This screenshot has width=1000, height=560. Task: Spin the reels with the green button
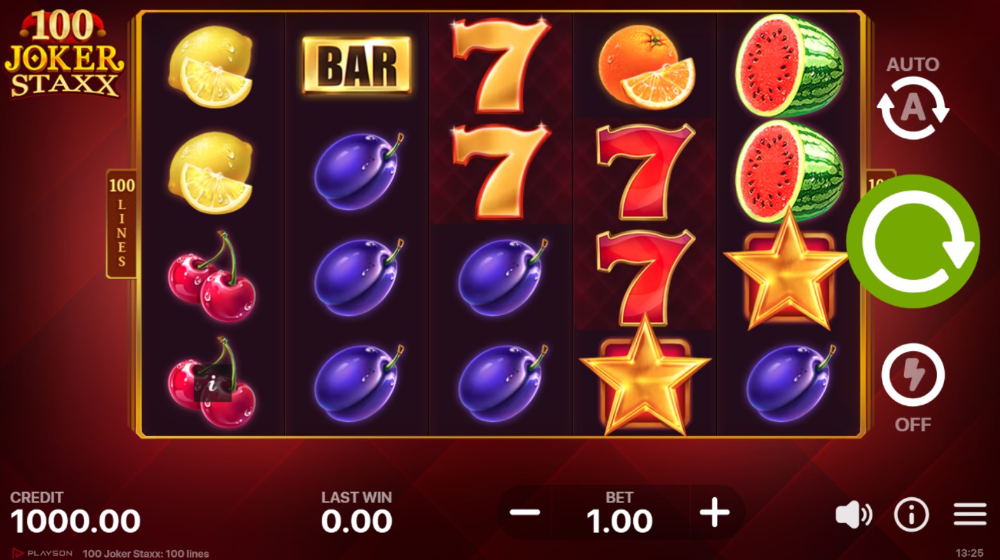(x=913, y=241)
